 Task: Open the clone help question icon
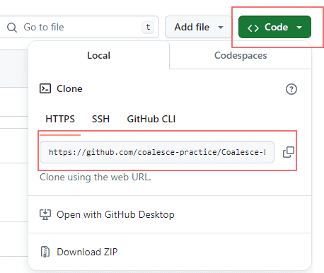point(291,89)
